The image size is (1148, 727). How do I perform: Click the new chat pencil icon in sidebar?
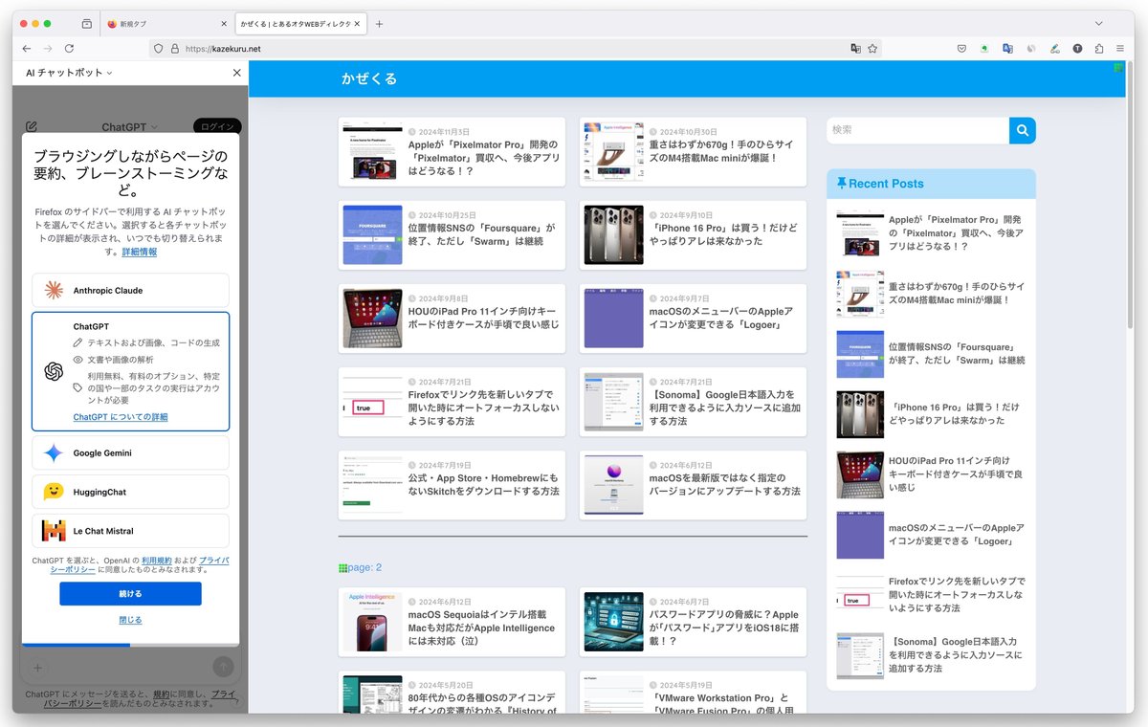coord(32,126)
